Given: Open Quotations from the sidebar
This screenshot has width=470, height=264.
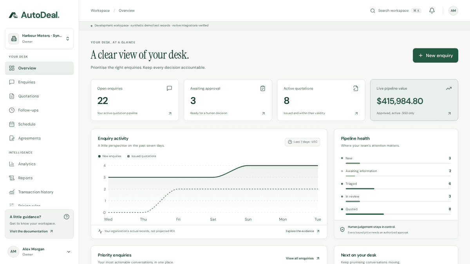Looking at the screenshot, I should (x=39, y=96).
